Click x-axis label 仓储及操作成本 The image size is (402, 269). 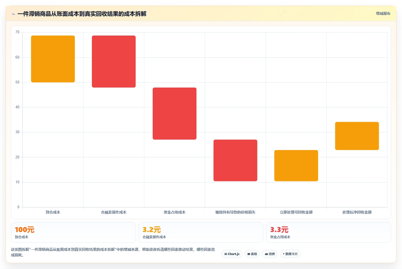[114, 212]
